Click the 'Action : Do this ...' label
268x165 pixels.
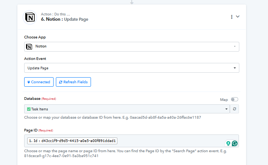pos(55,14)
